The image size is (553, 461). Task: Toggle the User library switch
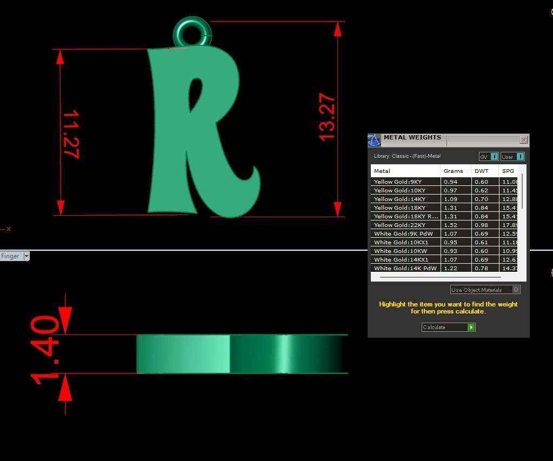tap(512, 157)
